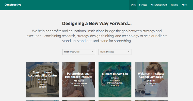Open the Work menu item

(133, 5)
